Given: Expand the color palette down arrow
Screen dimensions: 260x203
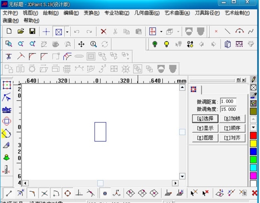Looking at the screenshot, I should (x=253, y=127).
